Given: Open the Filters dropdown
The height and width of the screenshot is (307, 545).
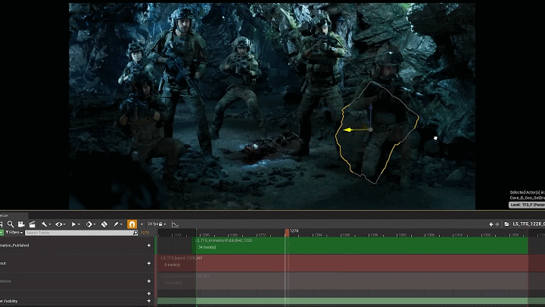Looking at the screenshot, I should click(14, 233).
